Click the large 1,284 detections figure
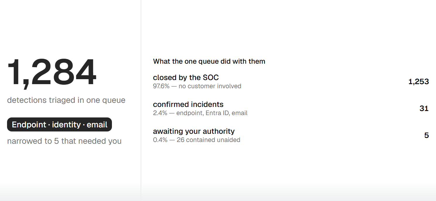This screenshot has height=201, width=436. (x=52, y=73)
